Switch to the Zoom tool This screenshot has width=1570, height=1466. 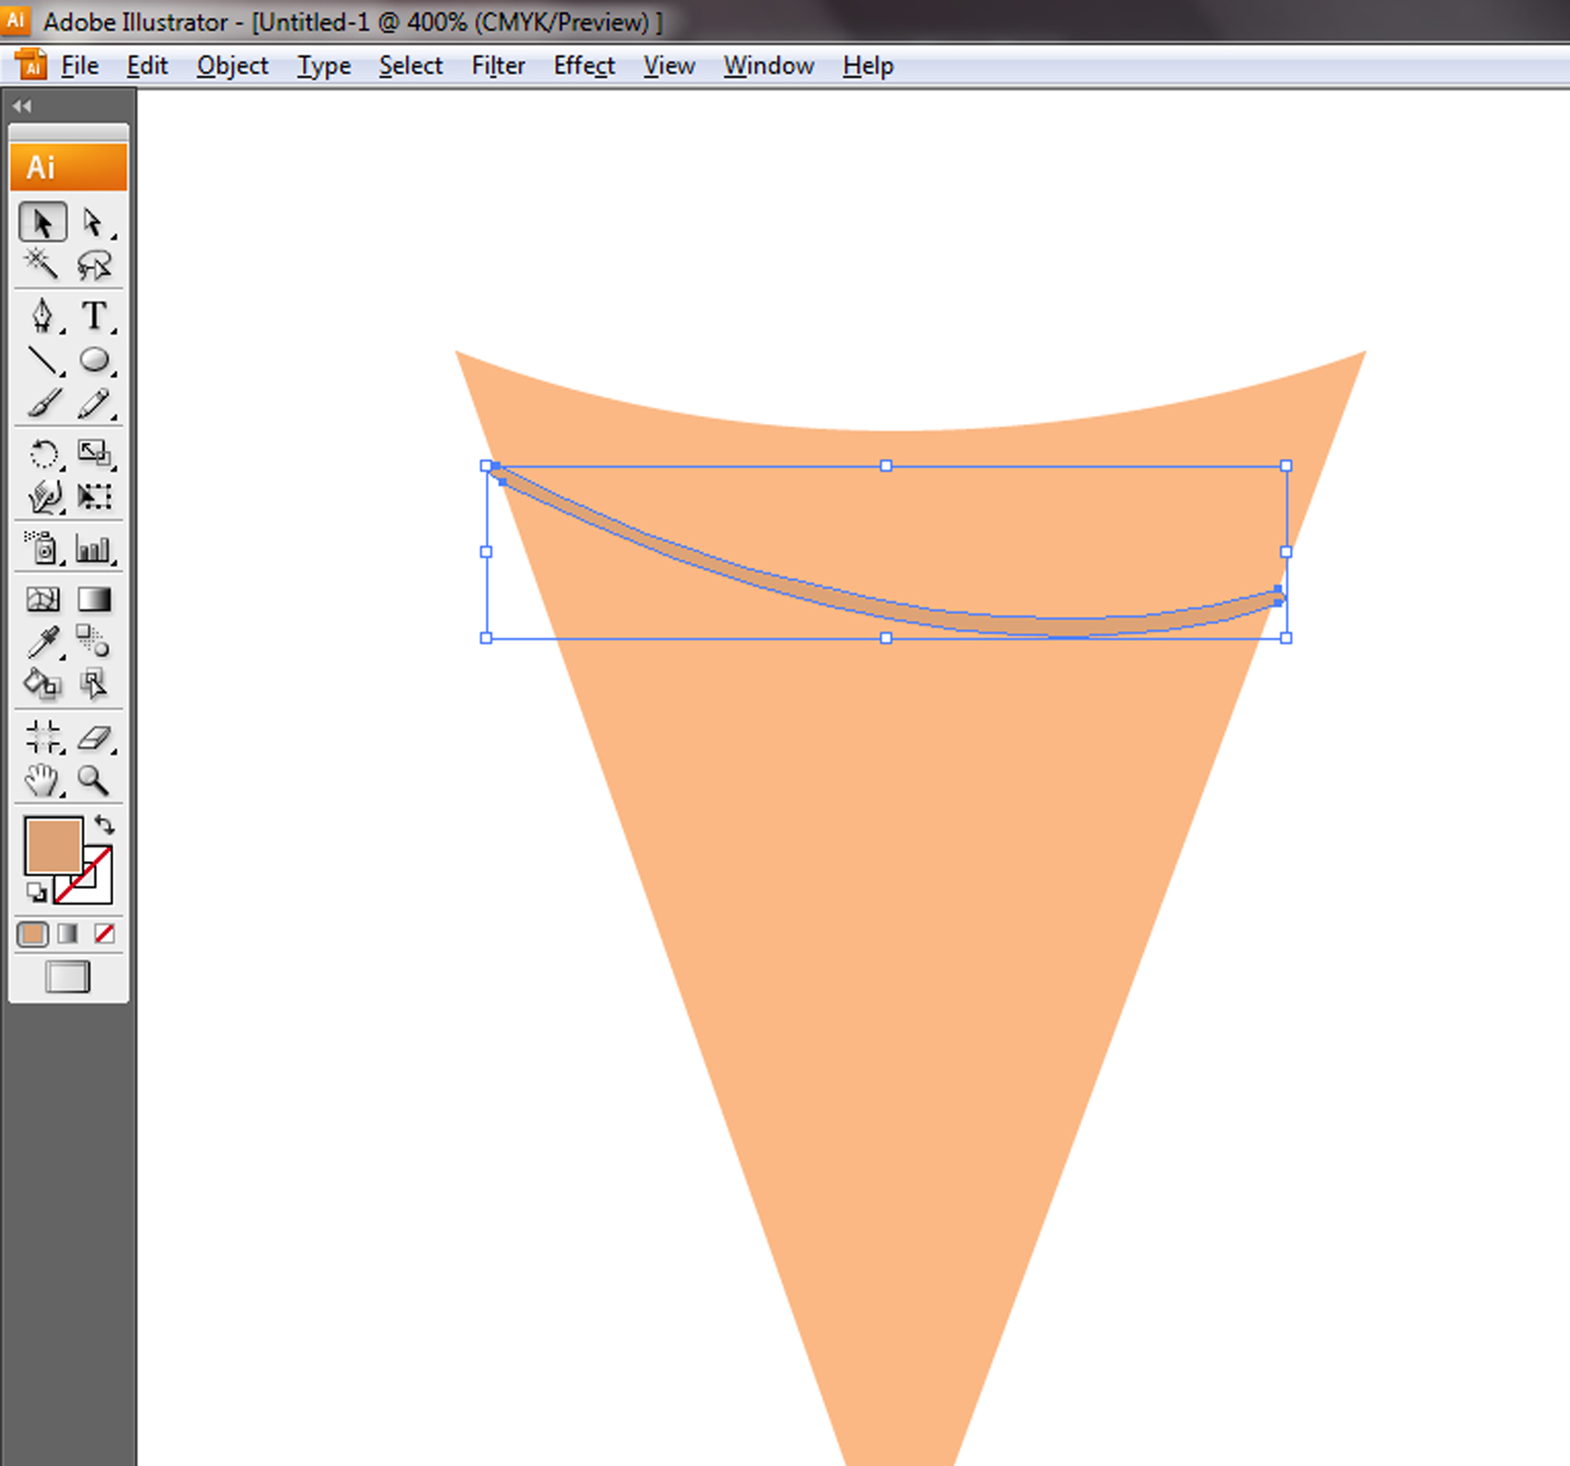point(93,781)
